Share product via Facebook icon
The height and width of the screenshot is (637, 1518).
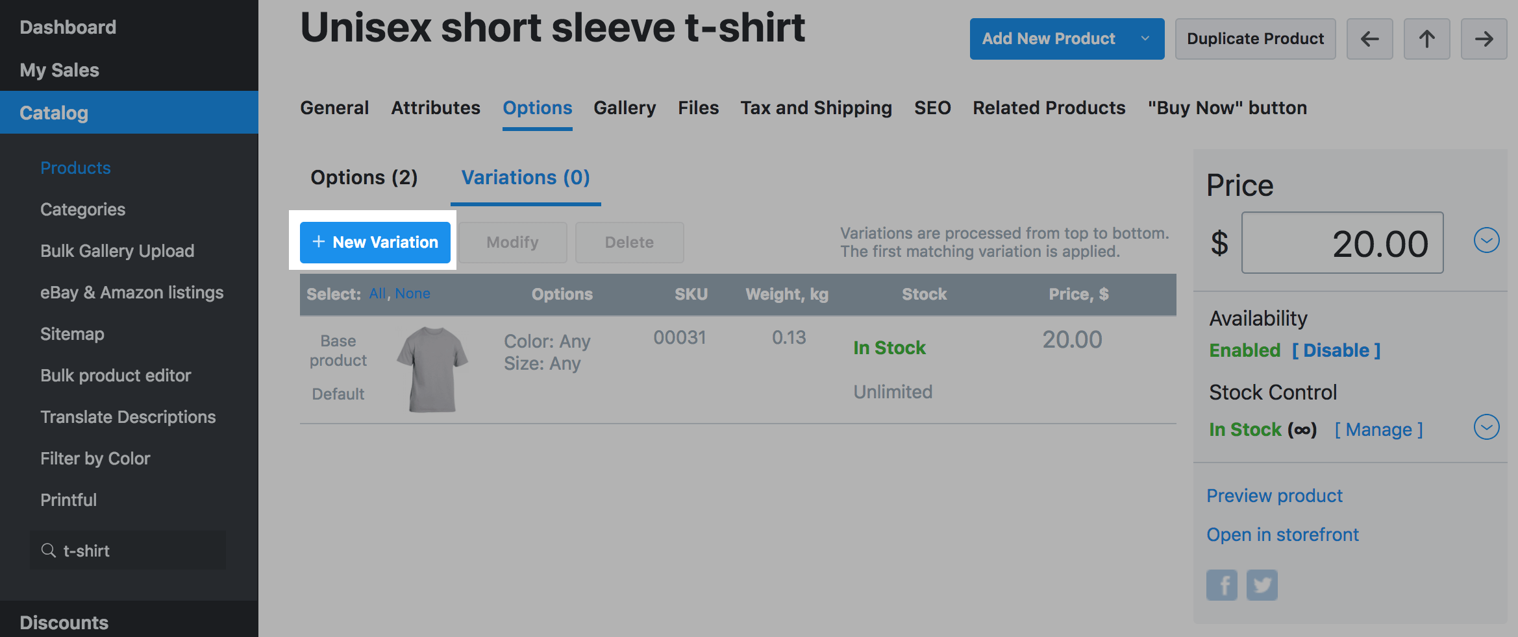tap(1221, 585)
